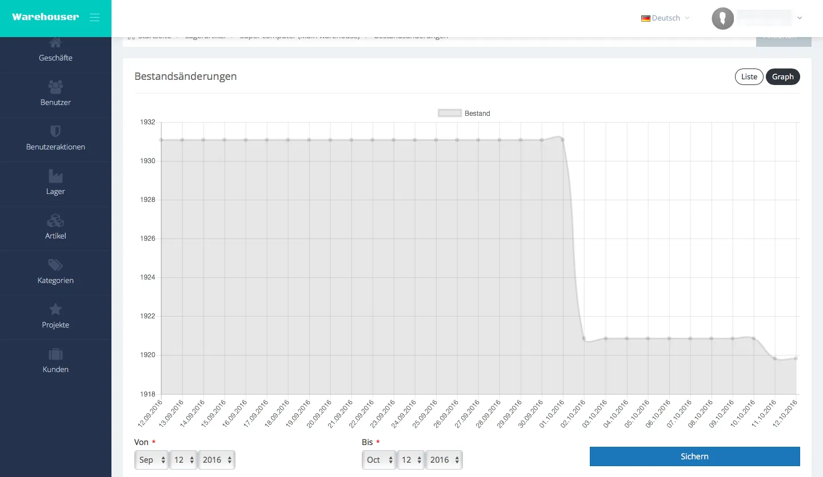823x477 pixels.
Task: Select the Graph view tab
Action: 783,76
